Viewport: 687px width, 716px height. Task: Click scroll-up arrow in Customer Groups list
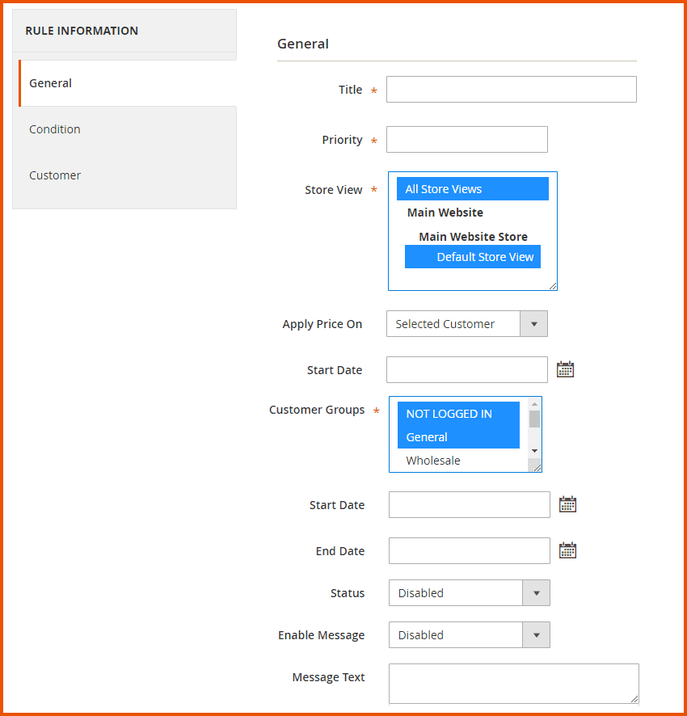pos(534,403)
